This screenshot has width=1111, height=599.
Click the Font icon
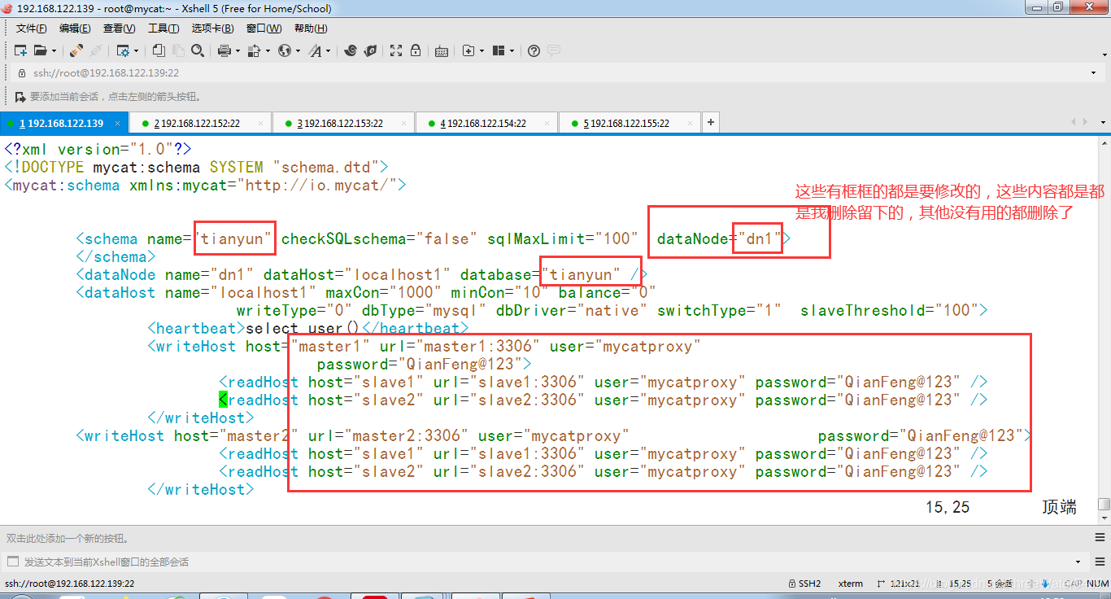315,50
